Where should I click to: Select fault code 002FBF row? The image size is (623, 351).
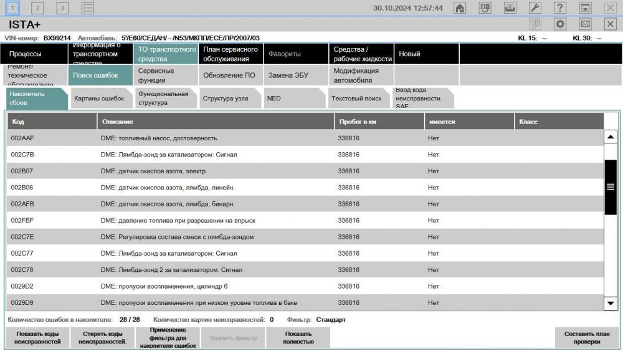tap(305, 220)
